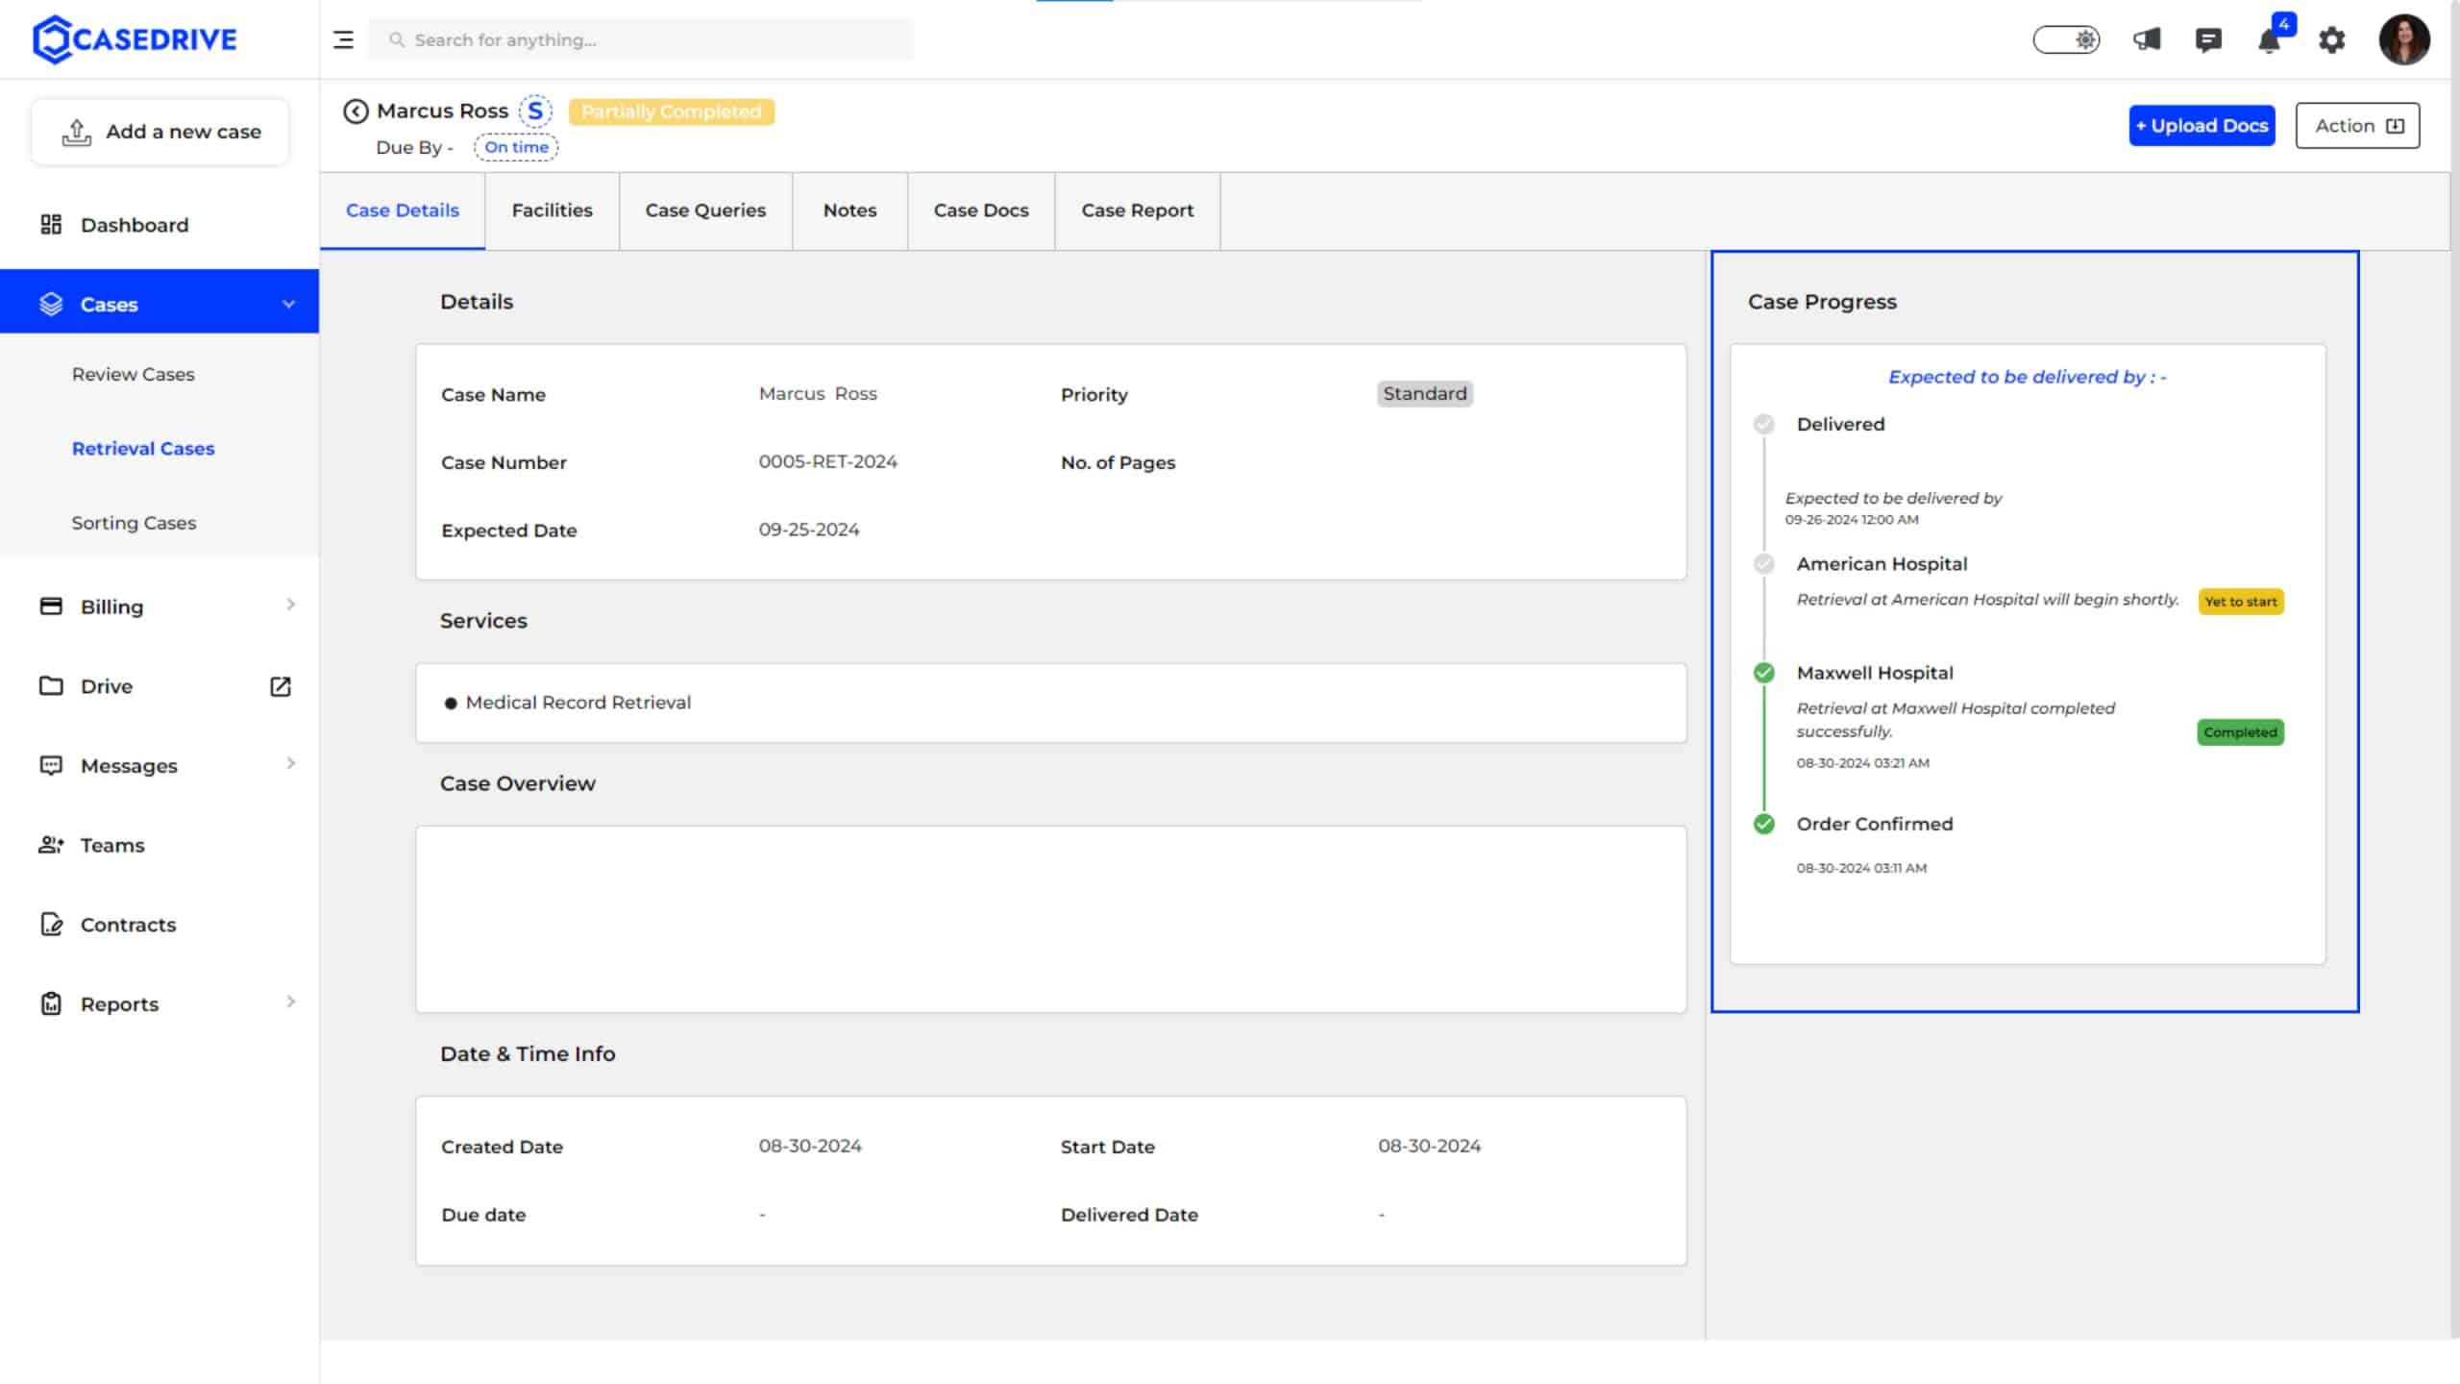Switch to Case Details tab
This screenshot has width=2460, height=1384.
(403, 210)
